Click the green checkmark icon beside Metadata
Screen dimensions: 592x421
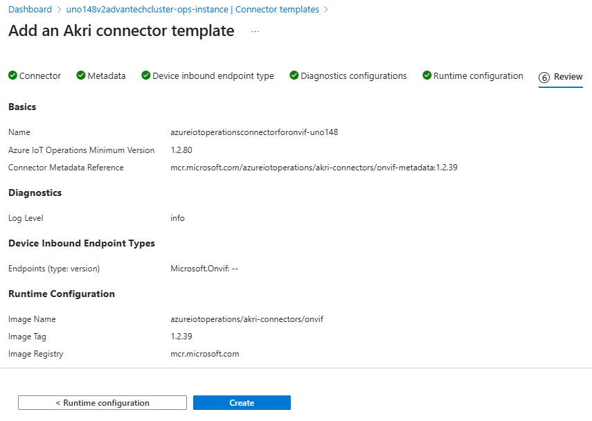click(x=81, y=76)
